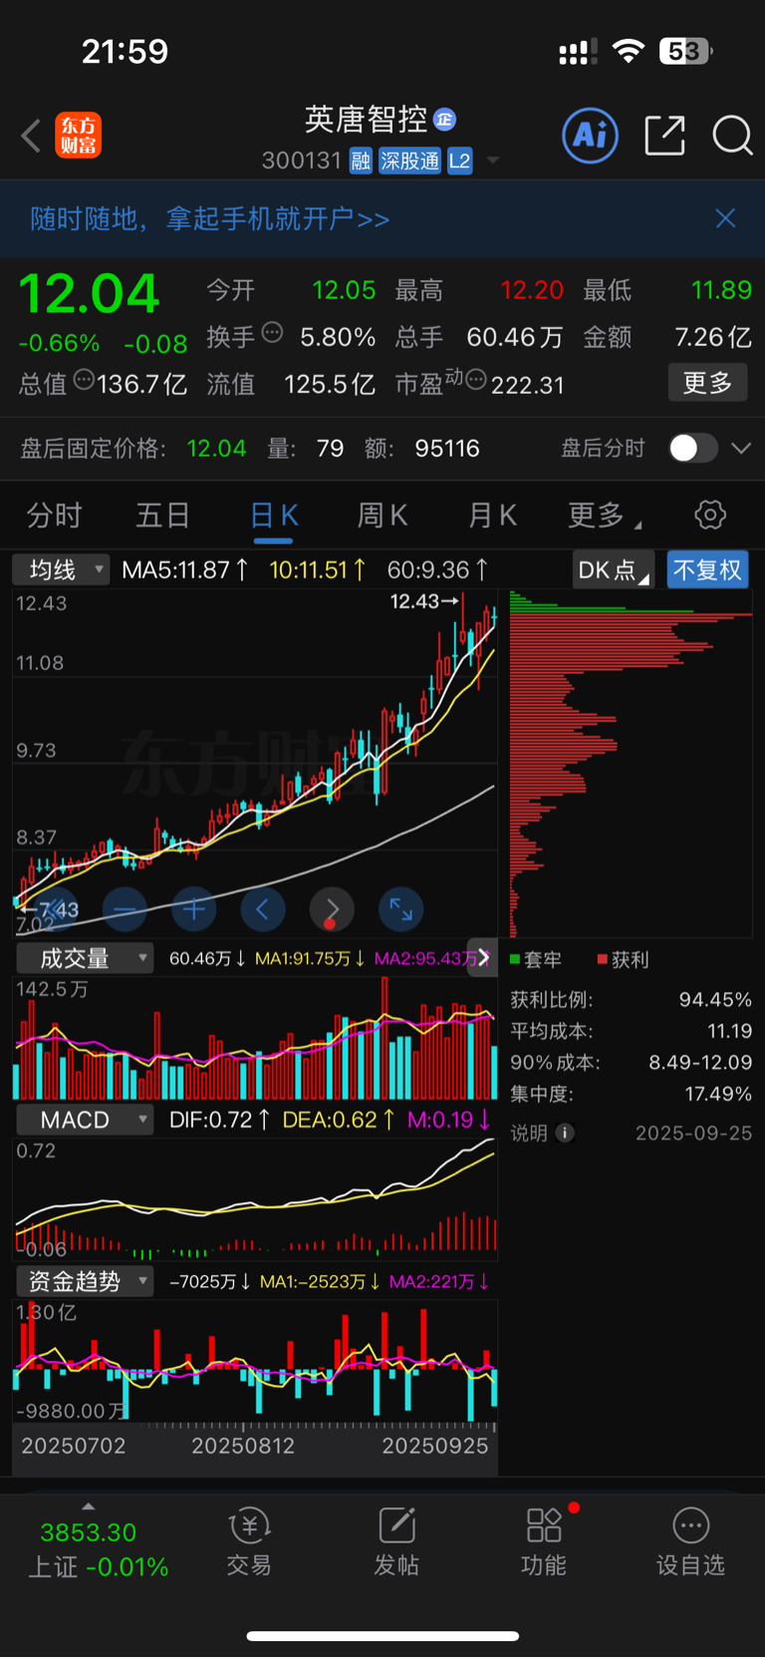Tap the 90%成本 8.49-12.09 value

[x=700, y=1063]
